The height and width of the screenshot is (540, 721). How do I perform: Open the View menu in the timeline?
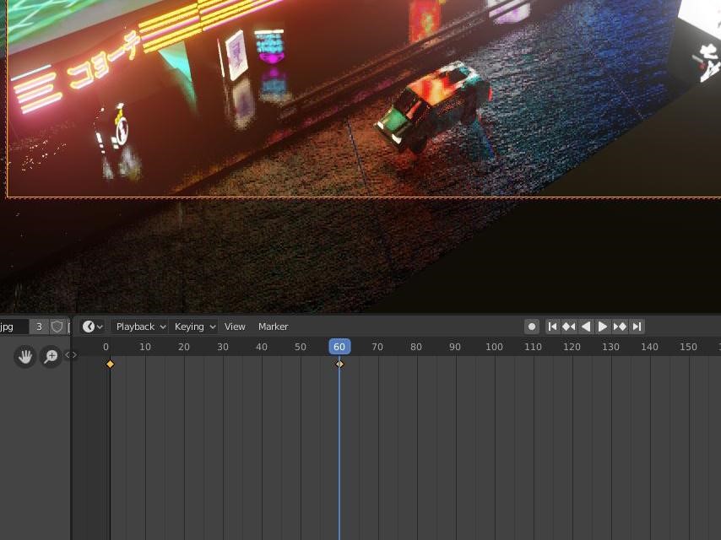point(235,327)
